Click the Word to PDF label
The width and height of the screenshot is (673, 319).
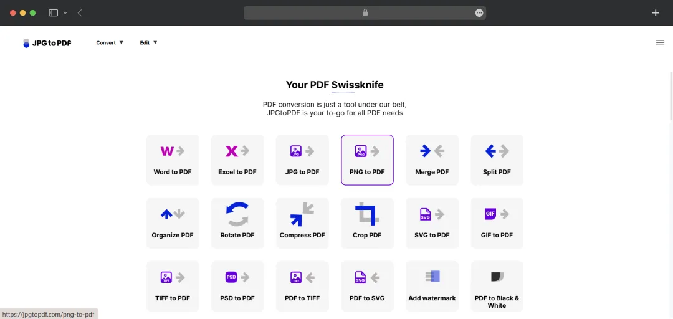pos(173,172)
